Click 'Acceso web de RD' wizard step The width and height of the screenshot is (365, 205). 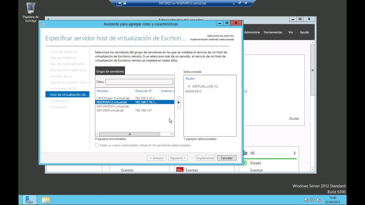click(63, 89)
